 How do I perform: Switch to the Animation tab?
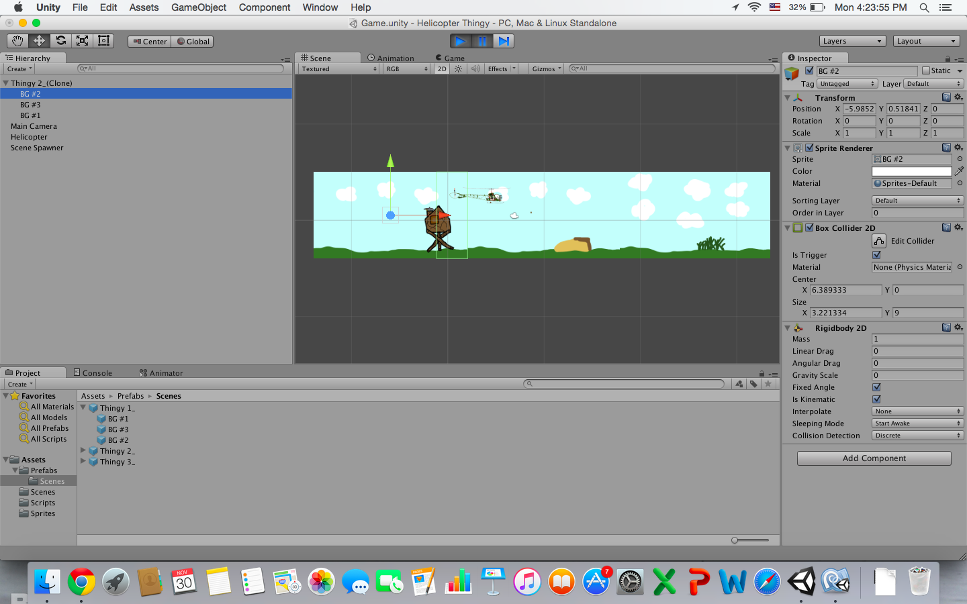click(x=391, y=58)
